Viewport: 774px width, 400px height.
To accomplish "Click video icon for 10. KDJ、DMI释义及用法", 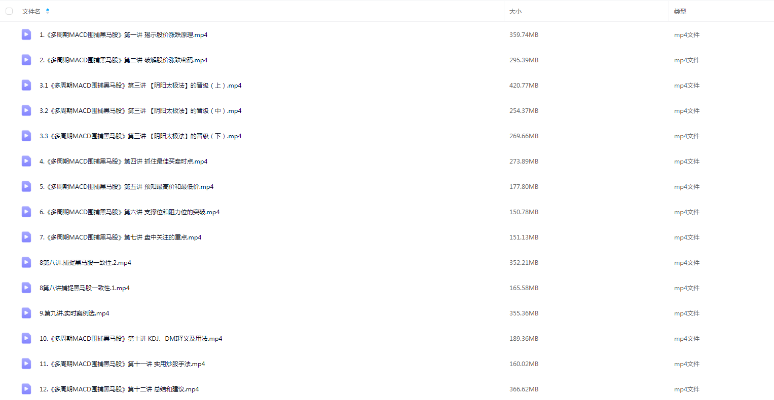I will (26, 338).
